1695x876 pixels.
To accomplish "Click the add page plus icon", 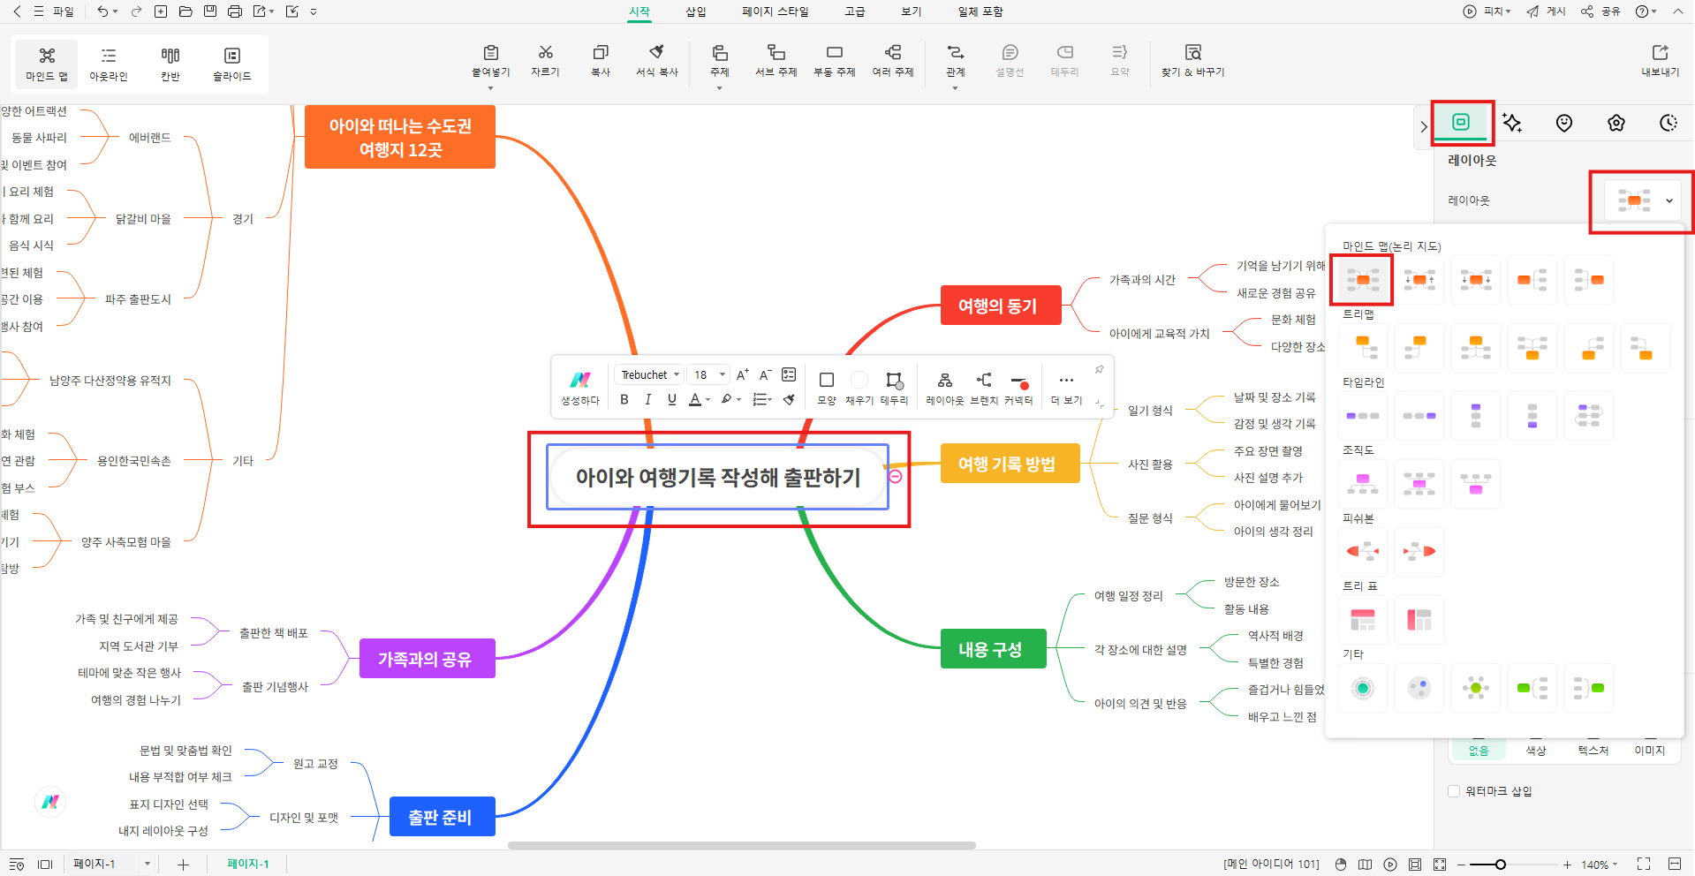I will click(183, 865).
